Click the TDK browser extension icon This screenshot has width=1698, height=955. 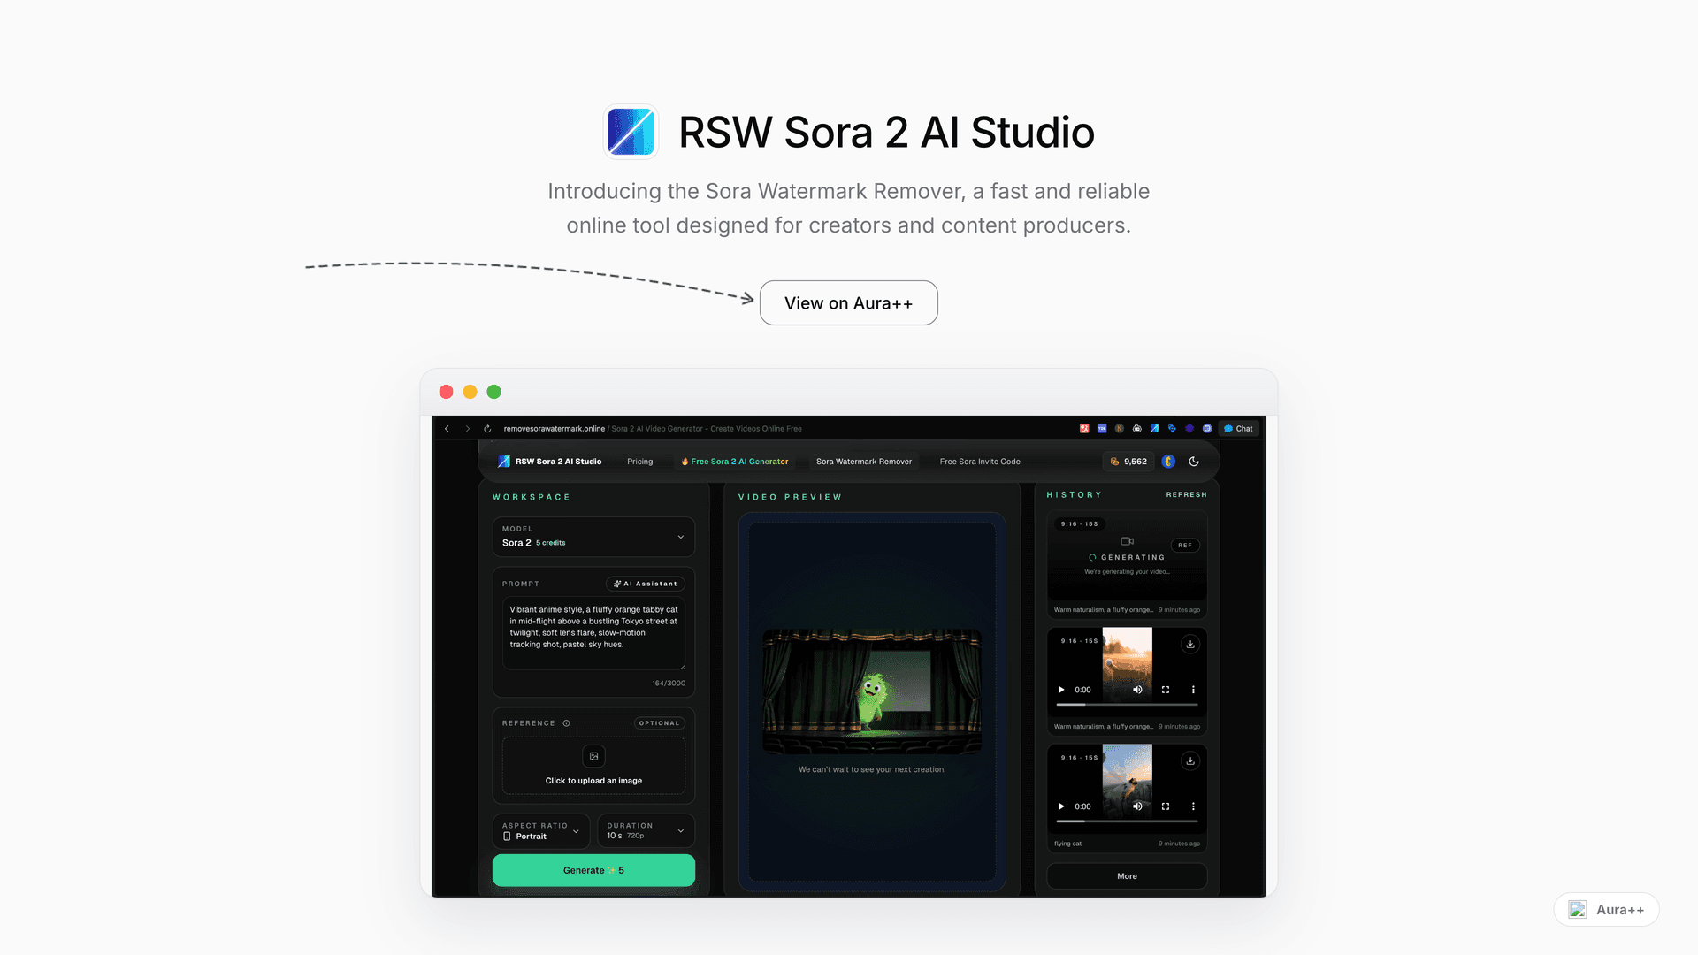tap(1102, 429)
